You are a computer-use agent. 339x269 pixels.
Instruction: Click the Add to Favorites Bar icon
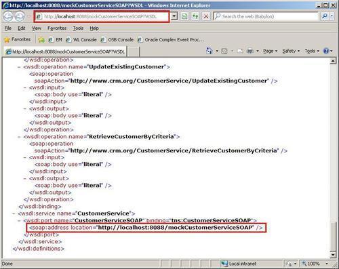(x=41, y=40)
